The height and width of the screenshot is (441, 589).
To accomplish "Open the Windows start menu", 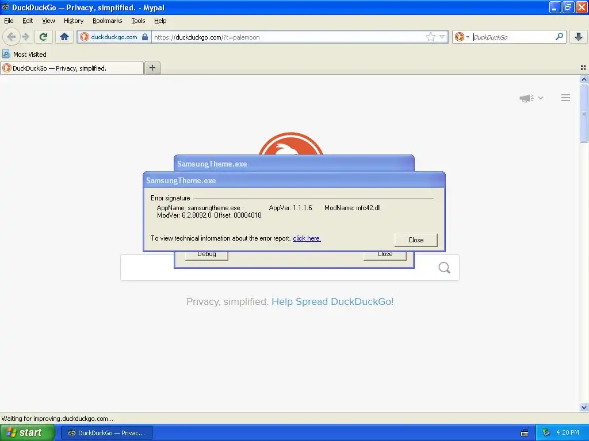I will [x=28, y=432].
